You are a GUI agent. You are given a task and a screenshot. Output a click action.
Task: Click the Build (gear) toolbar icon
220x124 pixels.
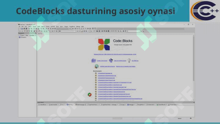[46, 29]
